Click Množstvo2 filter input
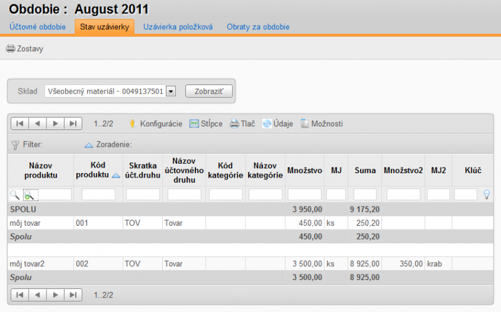This screenshot has width=501, height=312. [x=403, y=194]
